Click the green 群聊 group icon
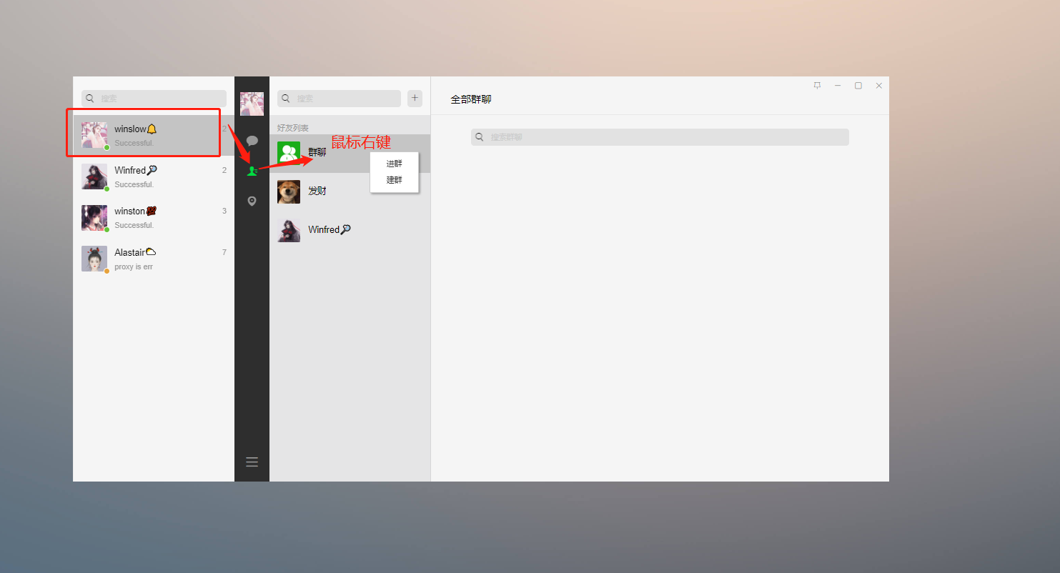The image size is (1060, 573). click(x=289, y=153)
